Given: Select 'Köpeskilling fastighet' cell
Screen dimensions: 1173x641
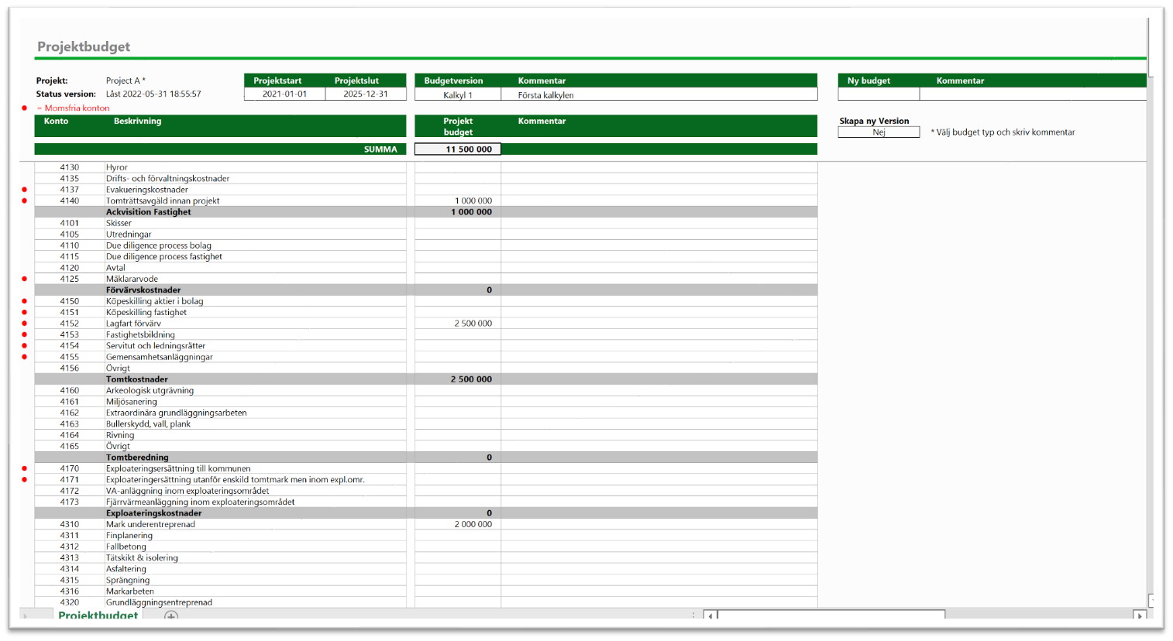Looking at the screenshot, I should coord(256,313).
